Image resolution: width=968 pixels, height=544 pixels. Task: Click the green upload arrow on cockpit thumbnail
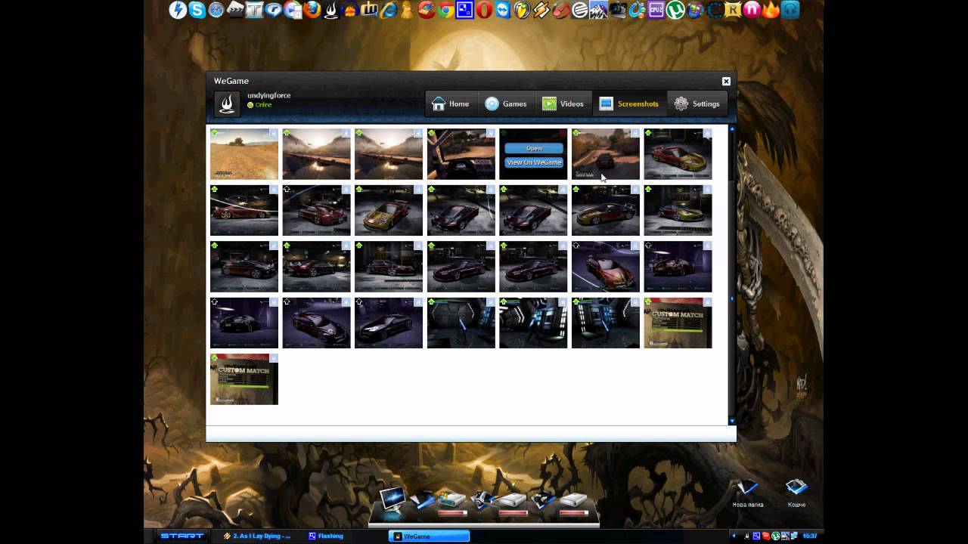point(432,133)
